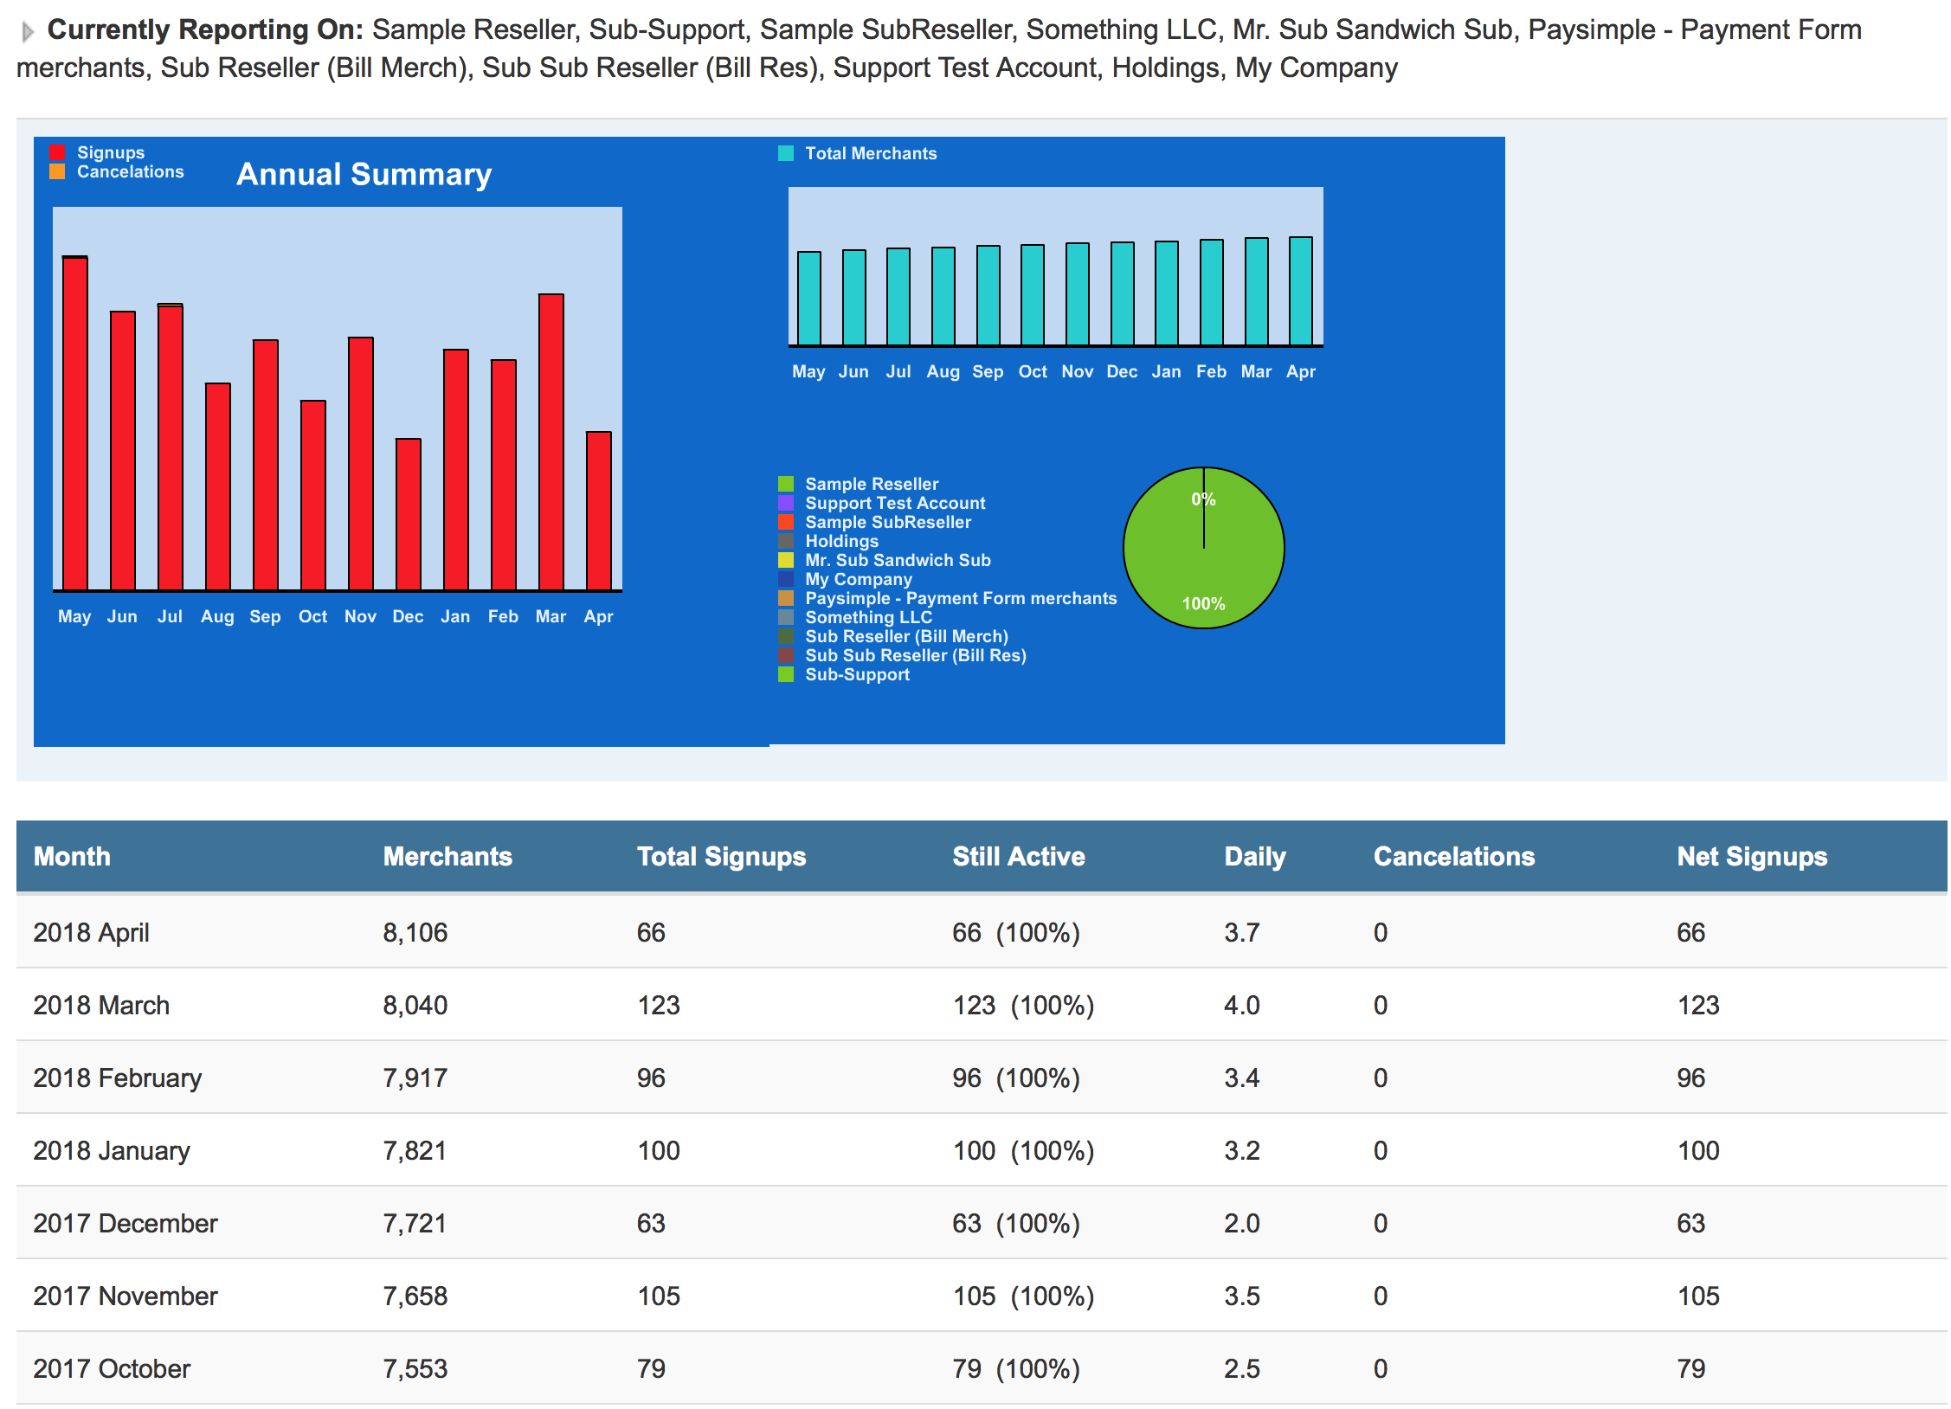This screenshot has height=1409, width=1951.
Task: Sort by the Merchants column header
Action: tap(448, 856)
